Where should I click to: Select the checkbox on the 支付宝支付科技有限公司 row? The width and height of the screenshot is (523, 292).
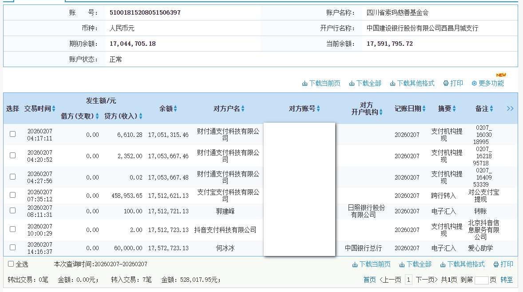point(13,194)
